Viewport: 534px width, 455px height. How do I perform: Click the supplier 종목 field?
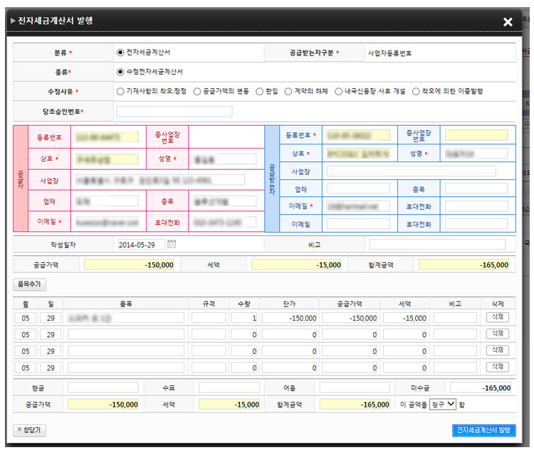coord(225,201)
